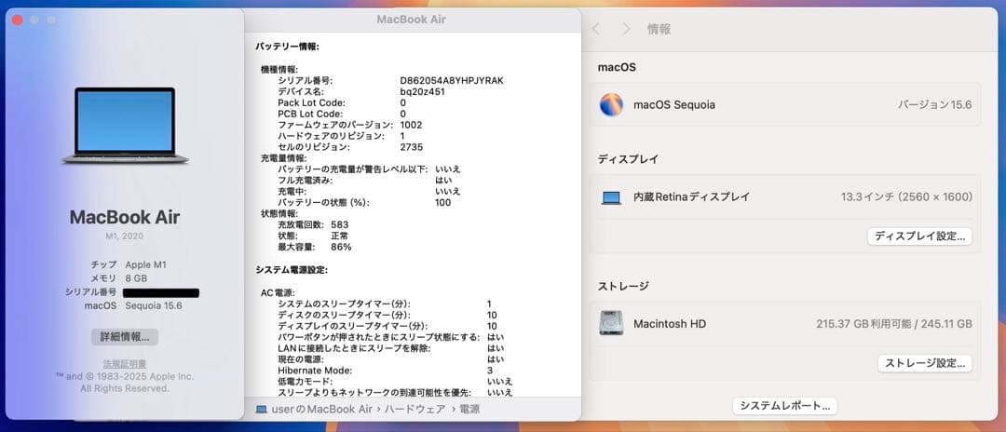Open ストレージ設定... button

point(925,363)
